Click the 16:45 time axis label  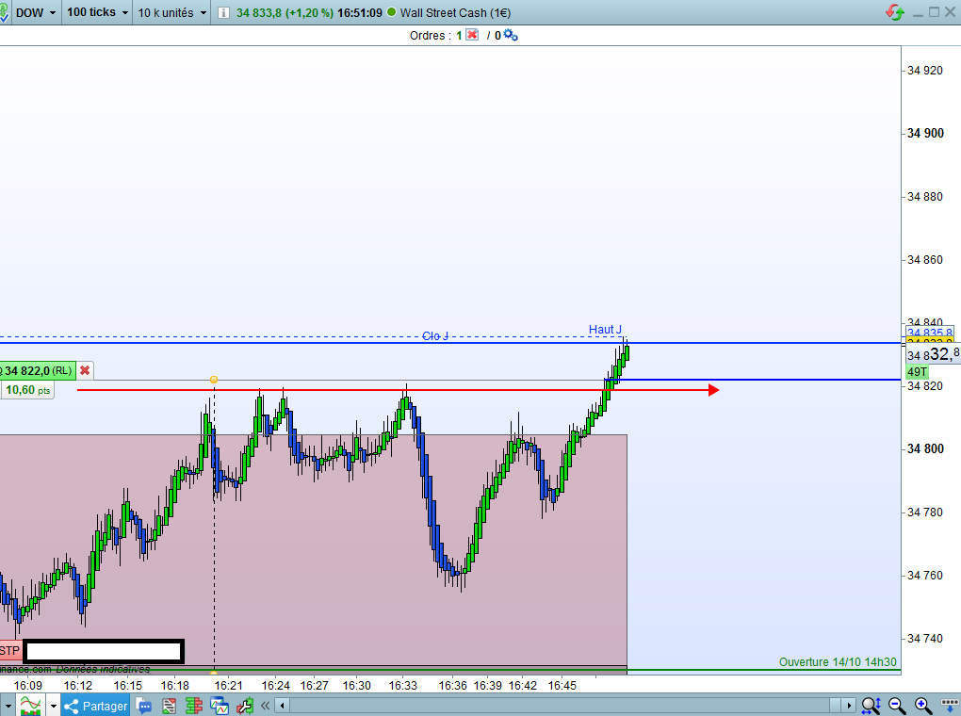pos(562,685)
